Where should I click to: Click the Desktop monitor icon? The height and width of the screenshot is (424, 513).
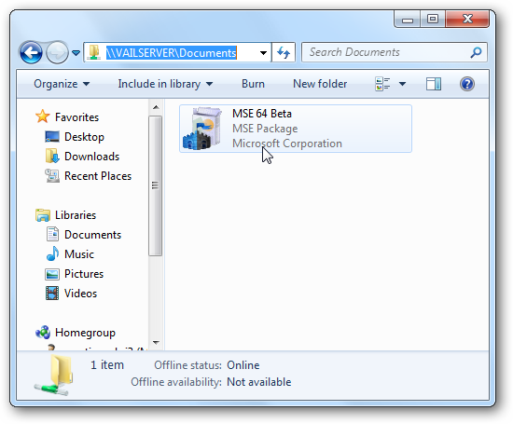[x=52, y=137]
